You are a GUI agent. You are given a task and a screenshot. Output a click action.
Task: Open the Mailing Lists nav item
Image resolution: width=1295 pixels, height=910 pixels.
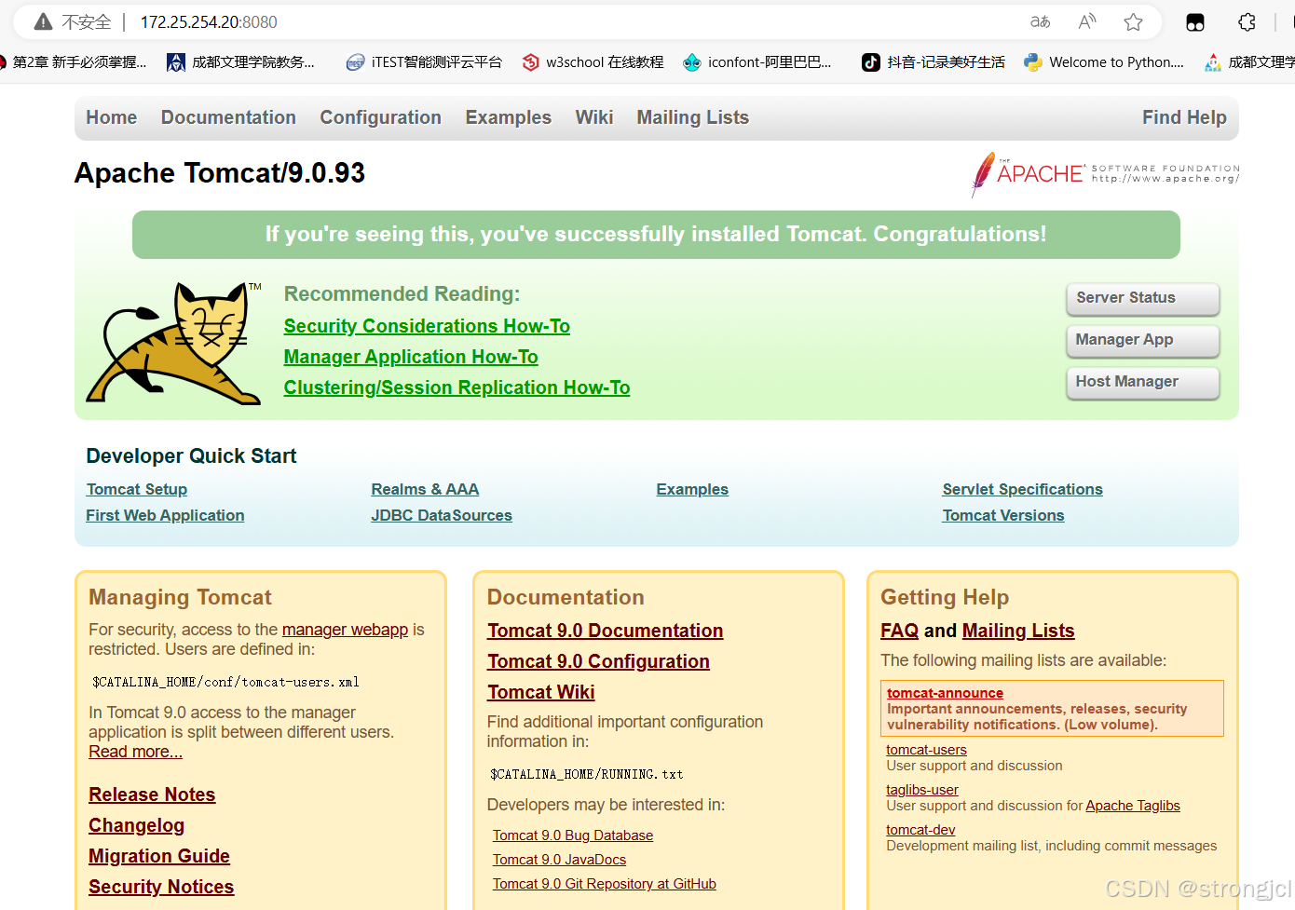(x=692, y=117)
